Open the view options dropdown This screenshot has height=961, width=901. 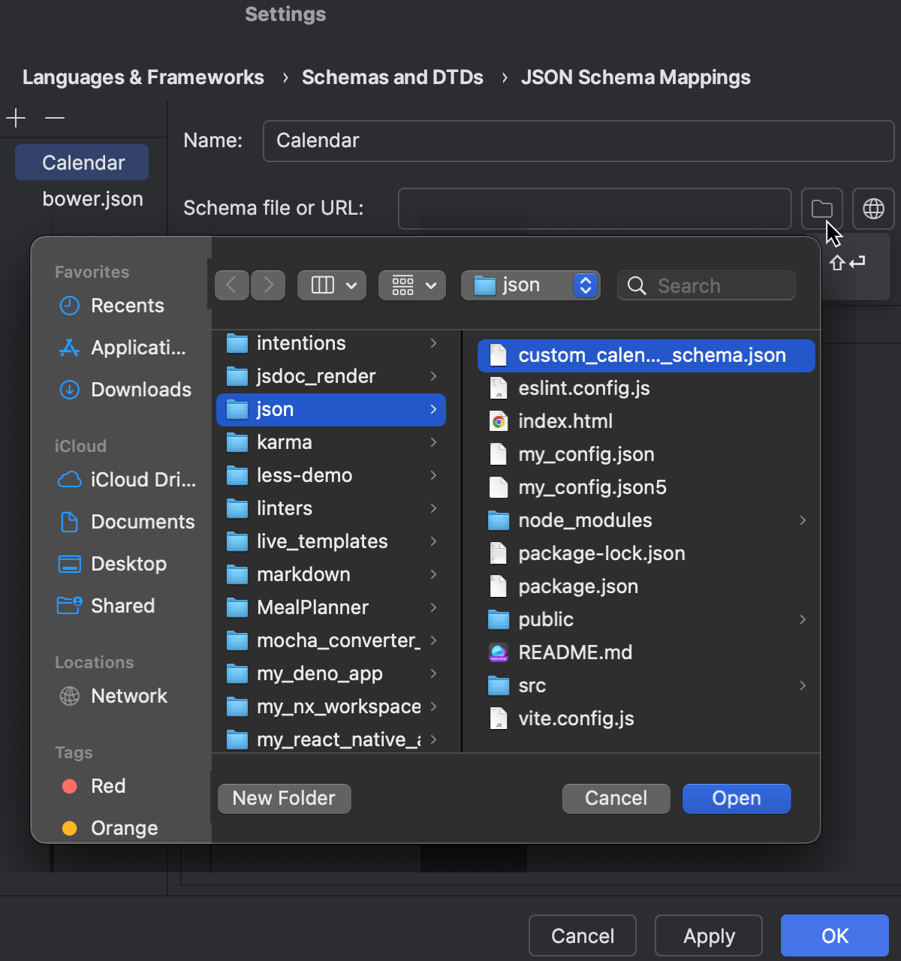point(411,285)
